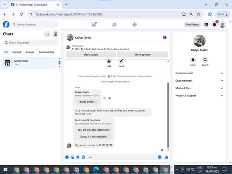232x174 pixels.
Task: Choose a GIF from the GIF icon
Action: (x=83, y=157)
